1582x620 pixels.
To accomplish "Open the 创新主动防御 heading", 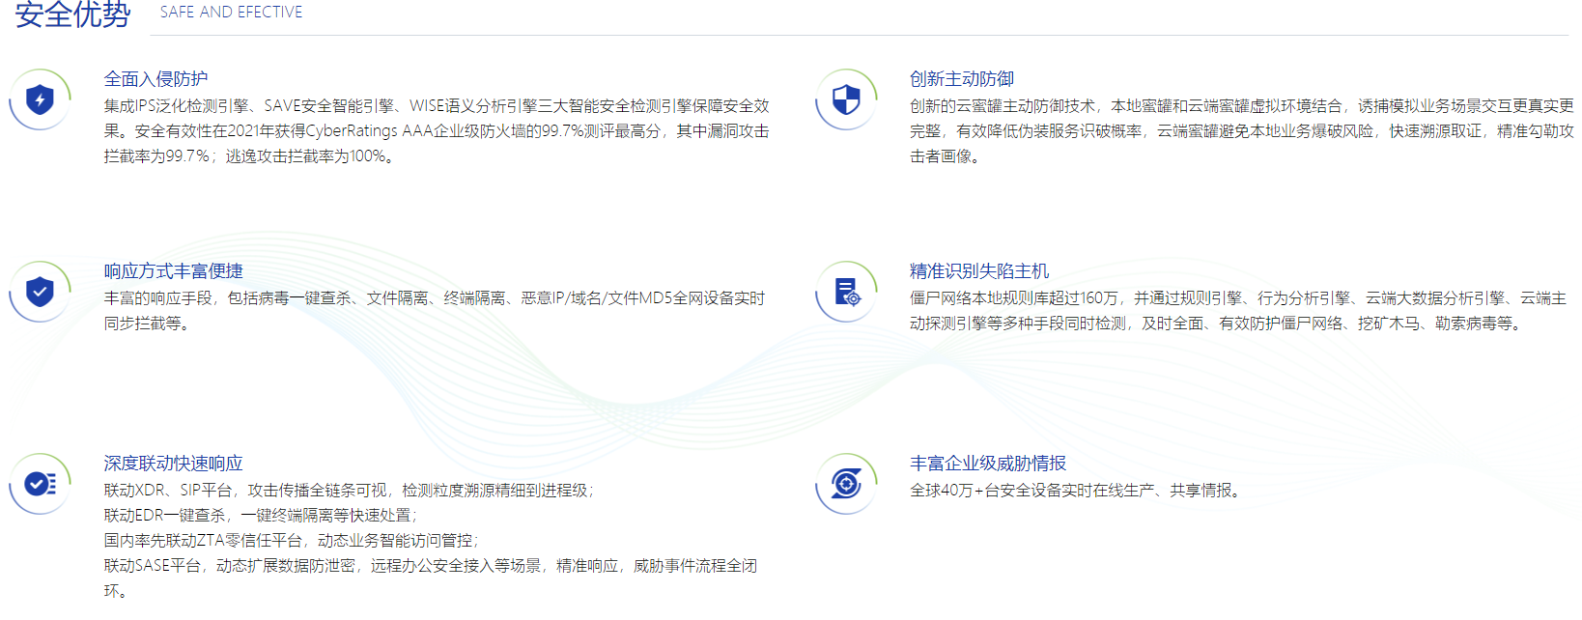I will (x=961, y=79).
